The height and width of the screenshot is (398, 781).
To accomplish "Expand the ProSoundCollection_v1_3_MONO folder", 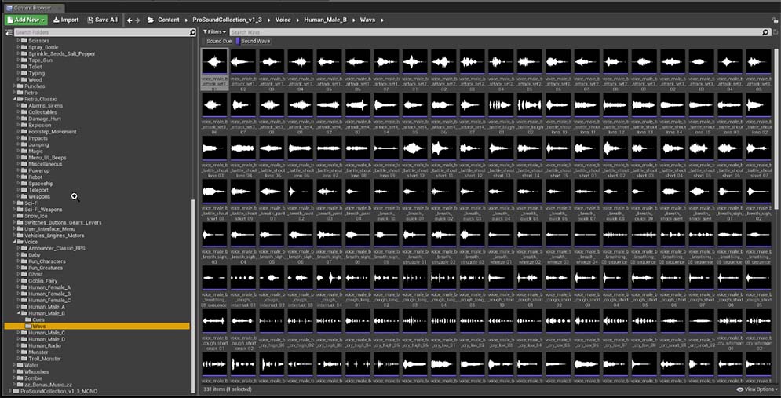I will click(x=9, y=391).
